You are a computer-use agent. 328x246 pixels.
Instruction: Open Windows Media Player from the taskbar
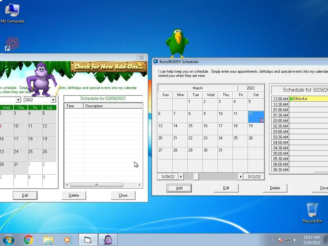(x=68, y=240)
